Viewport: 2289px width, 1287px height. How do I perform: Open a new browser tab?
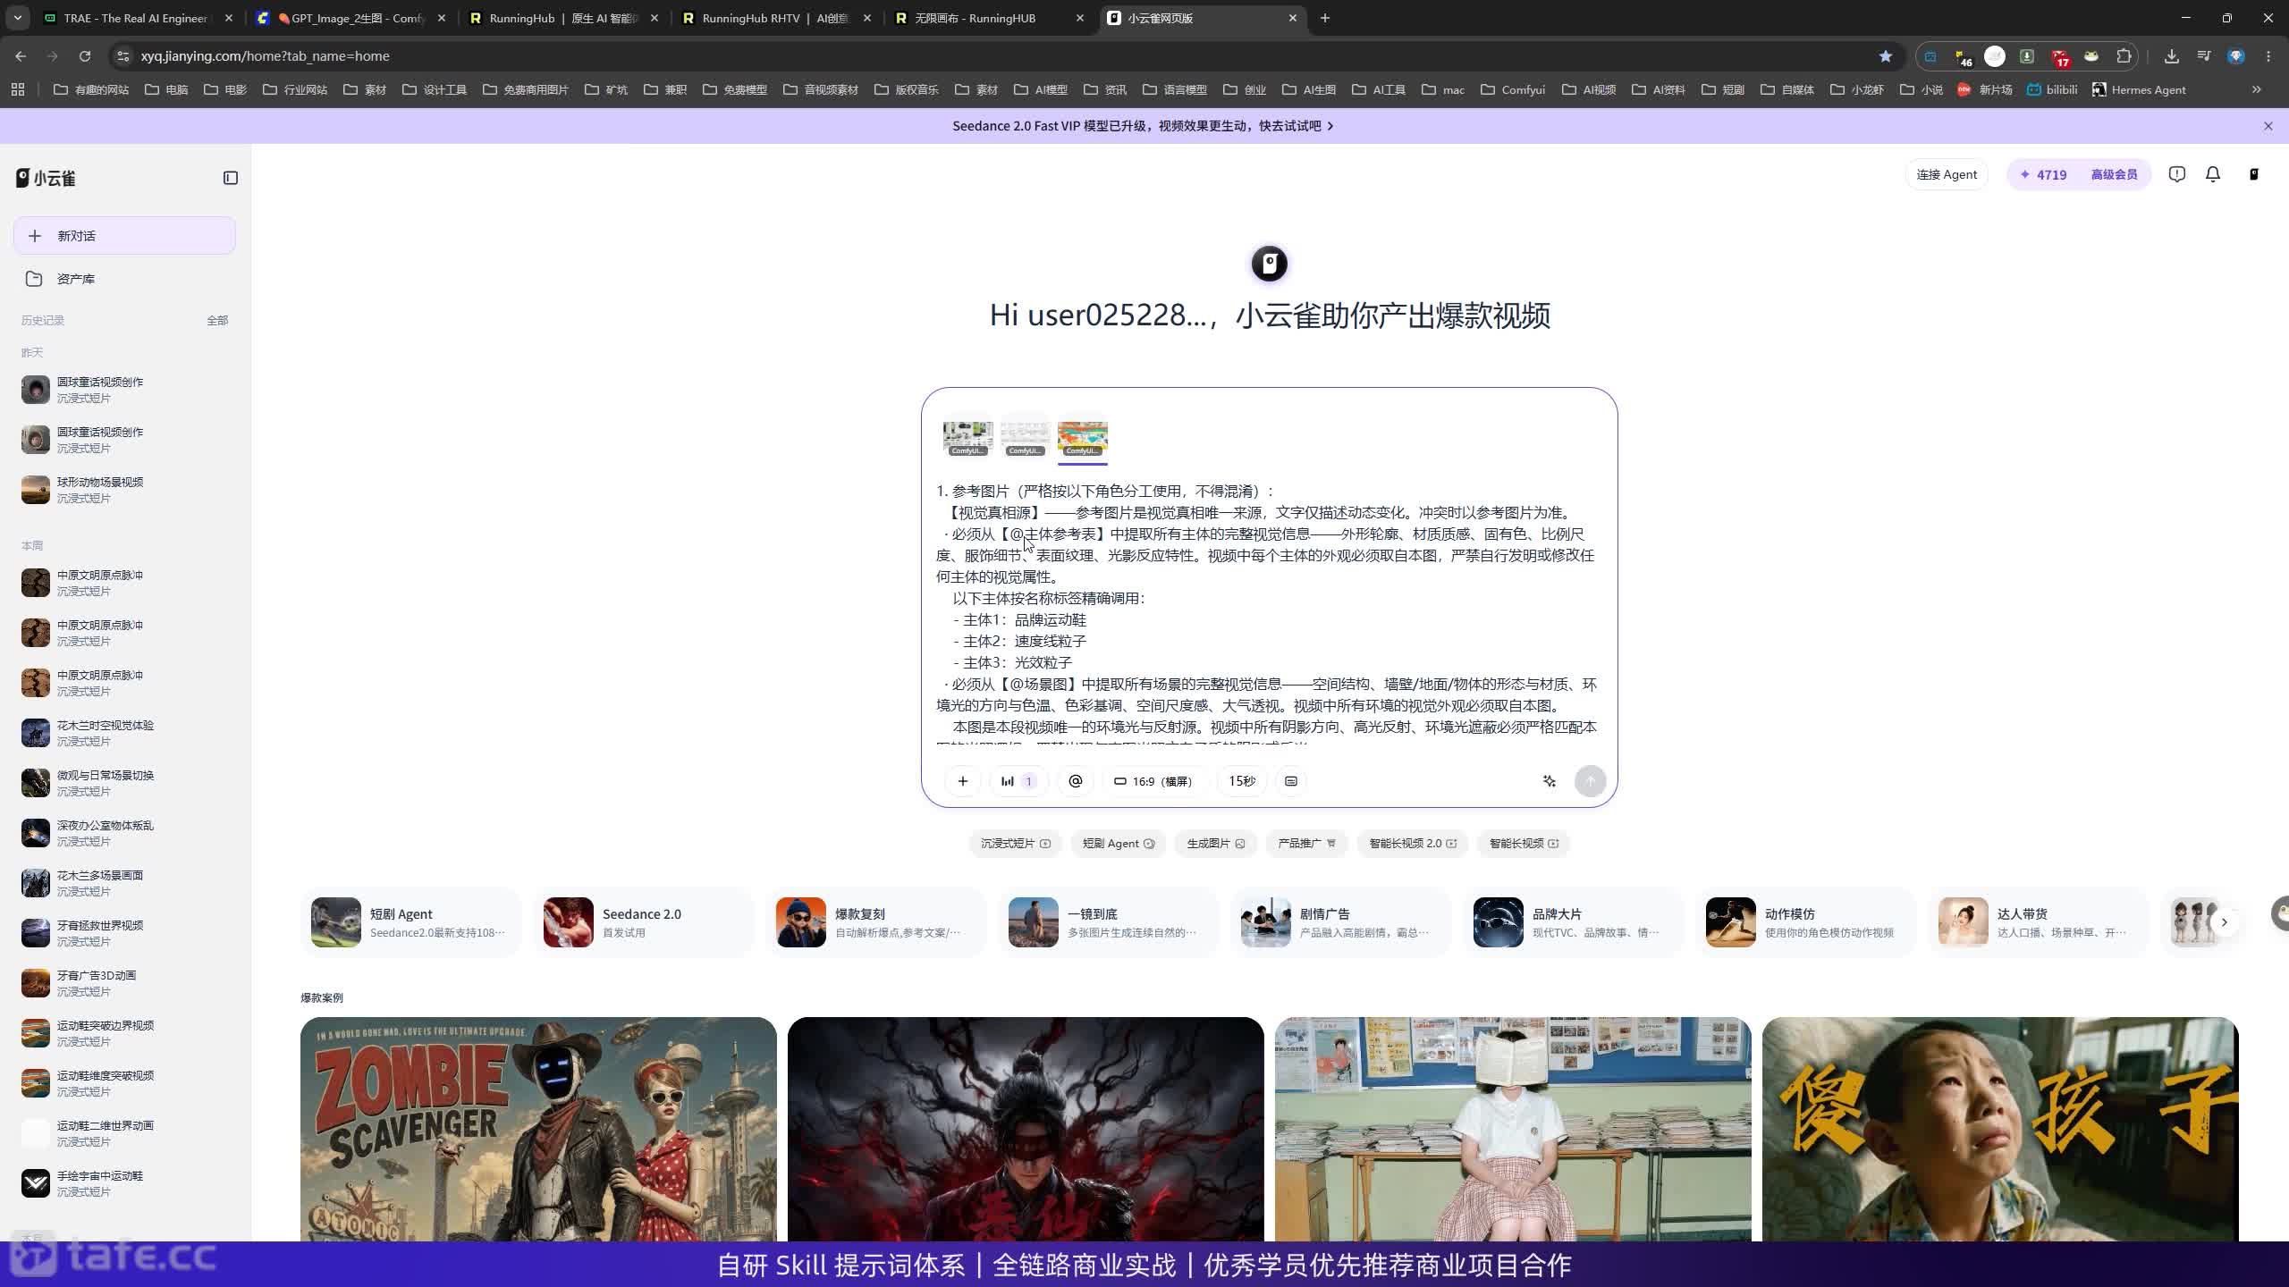point(1325,18)
